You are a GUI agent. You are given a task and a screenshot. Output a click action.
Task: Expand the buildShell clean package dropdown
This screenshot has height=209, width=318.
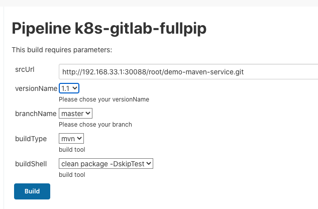105,164
